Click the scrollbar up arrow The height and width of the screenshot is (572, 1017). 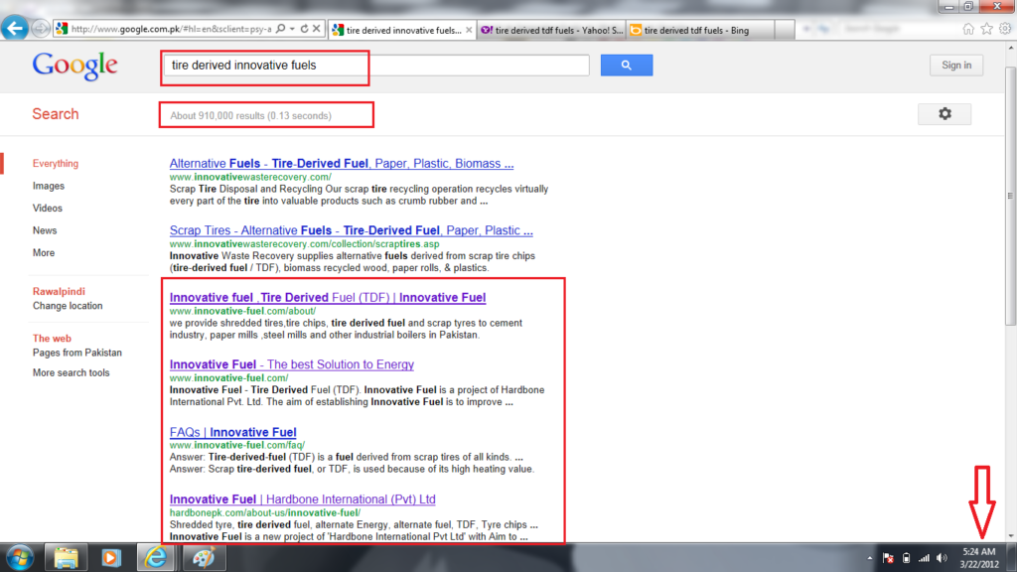[1010, 50]
